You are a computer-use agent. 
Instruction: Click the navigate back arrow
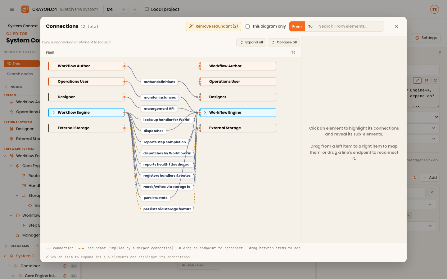click(124, 9)
